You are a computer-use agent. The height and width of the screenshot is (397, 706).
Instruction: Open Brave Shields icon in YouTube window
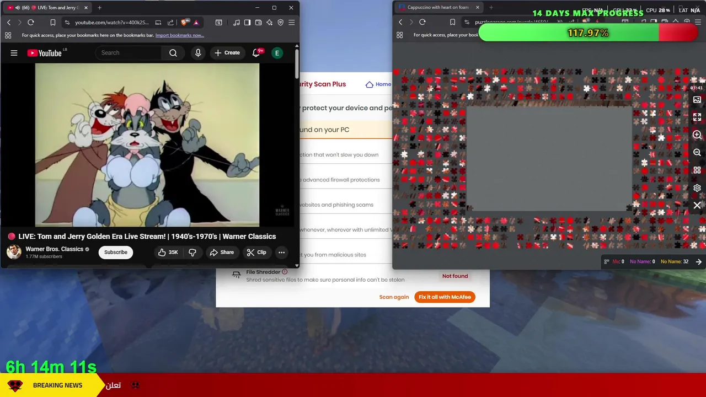click(x=184, y=23)
